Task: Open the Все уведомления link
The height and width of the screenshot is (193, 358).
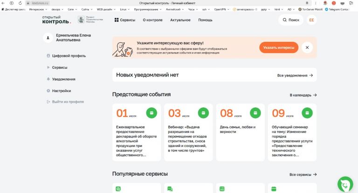Action: coord(295,75)
